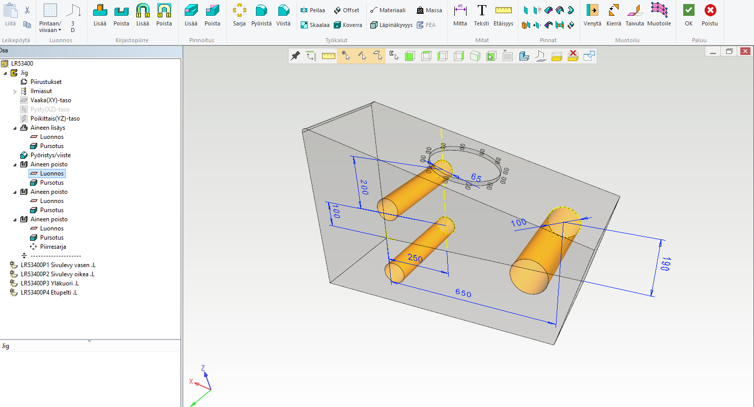
Task: Click the Peilaa mirror tool
Action: (312, 10)
